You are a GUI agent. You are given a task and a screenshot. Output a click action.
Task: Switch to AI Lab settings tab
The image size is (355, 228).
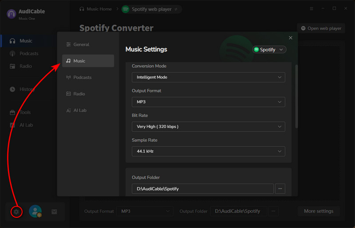tap(88, 110)
